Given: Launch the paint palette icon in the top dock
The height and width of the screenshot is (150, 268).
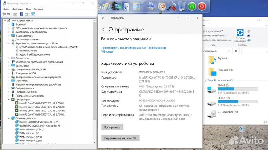Looking at the screenshot, I should tap(106, 6).
